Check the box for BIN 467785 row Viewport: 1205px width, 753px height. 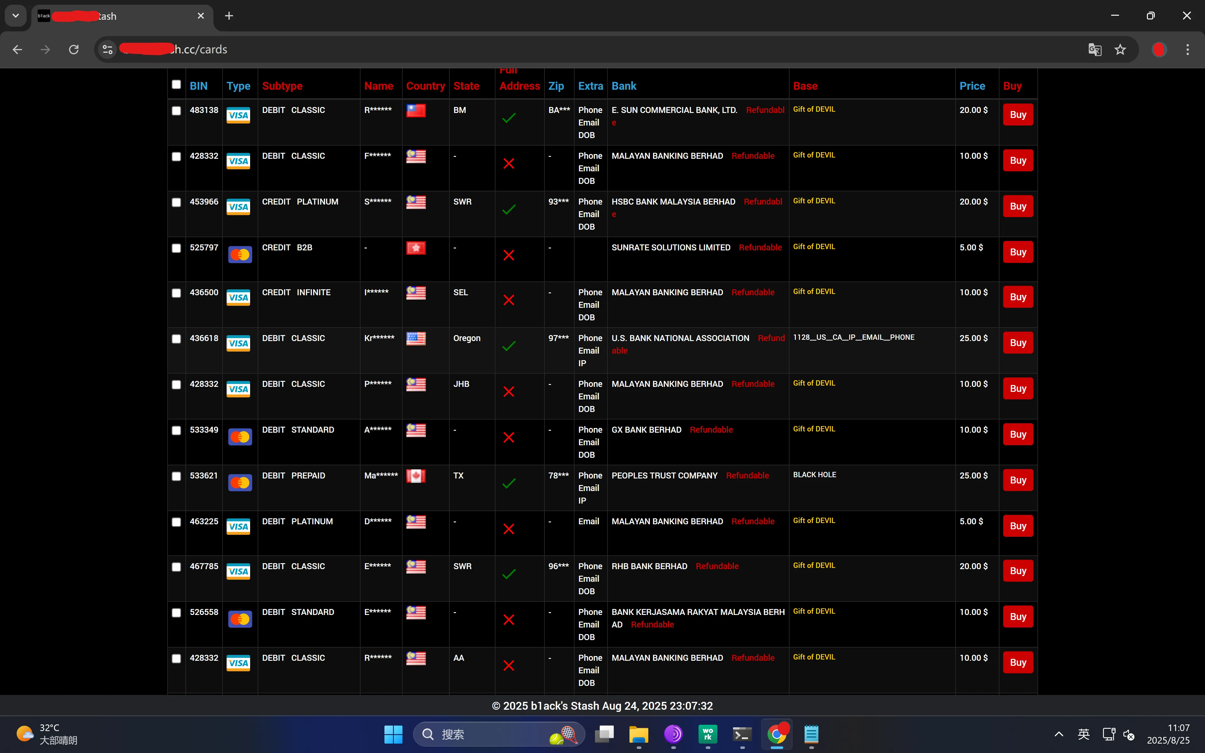pyautogui.click(x=176, y=567)
